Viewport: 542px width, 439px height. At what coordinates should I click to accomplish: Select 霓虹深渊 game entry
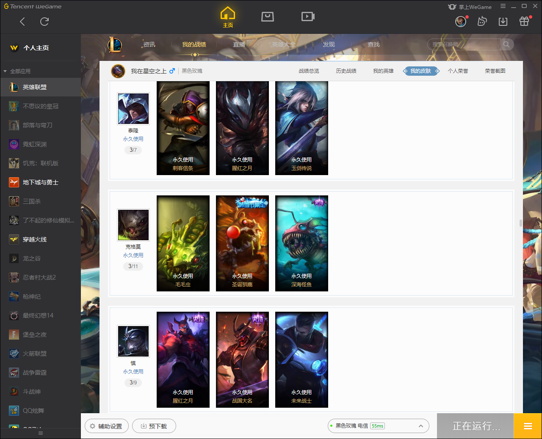(41, 144)
